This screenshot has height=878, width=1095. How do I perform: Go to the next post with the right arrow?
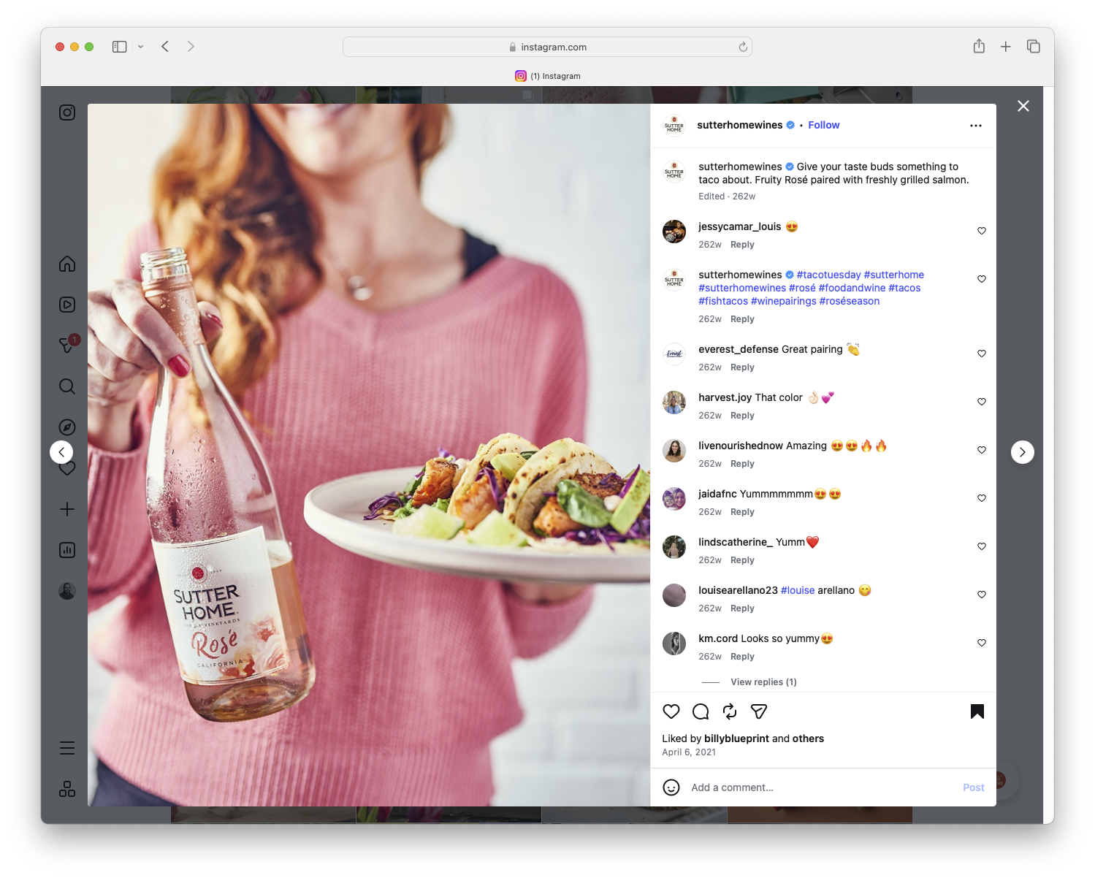click(1023, 452)
